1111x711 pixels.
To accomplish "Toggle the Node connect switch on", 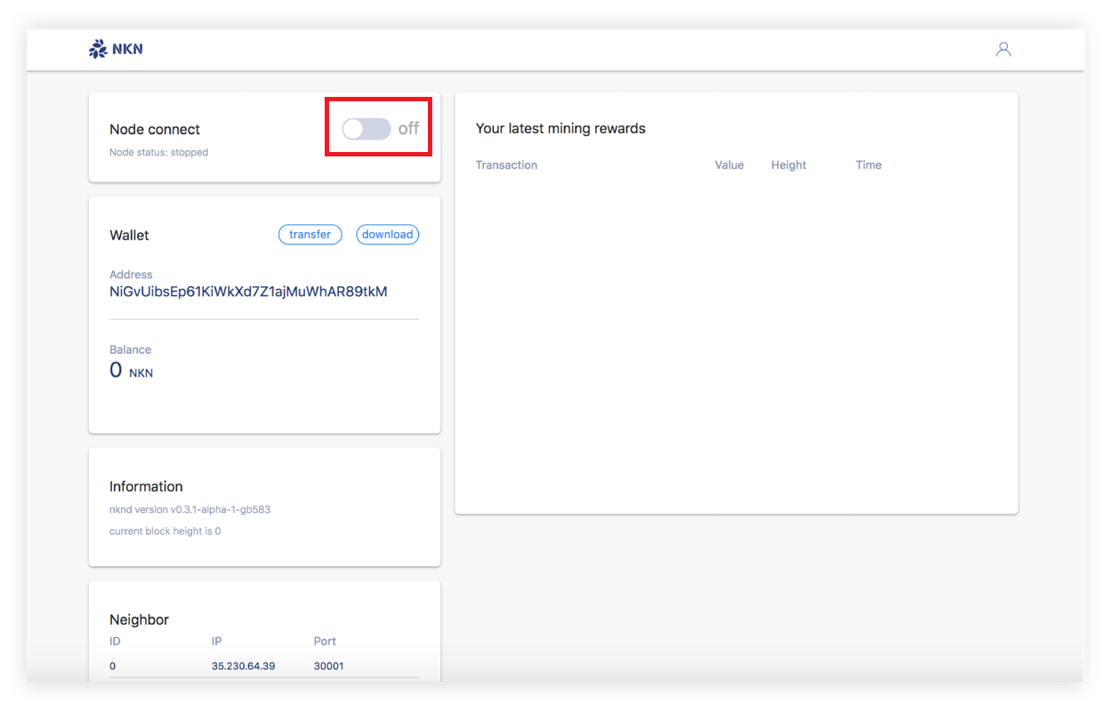I will coord(366,129).
